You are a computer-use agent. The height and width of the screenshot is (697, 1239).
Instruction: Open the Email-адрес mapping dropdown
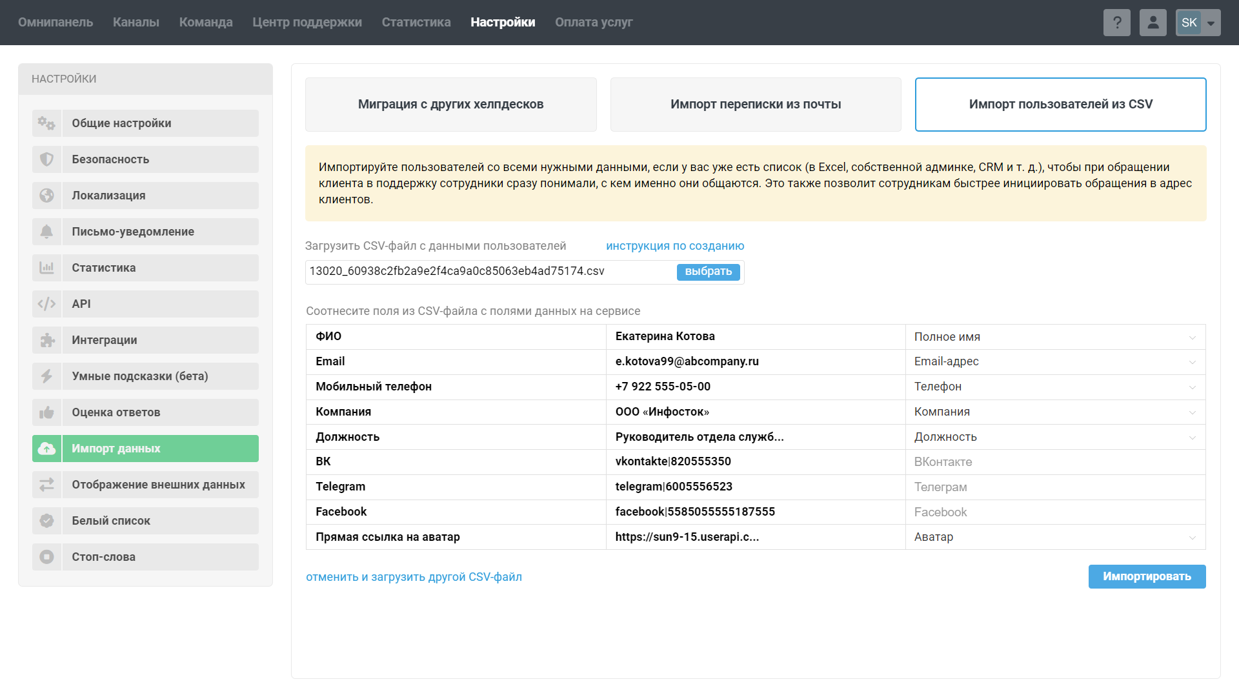(x=1055, y=362)
